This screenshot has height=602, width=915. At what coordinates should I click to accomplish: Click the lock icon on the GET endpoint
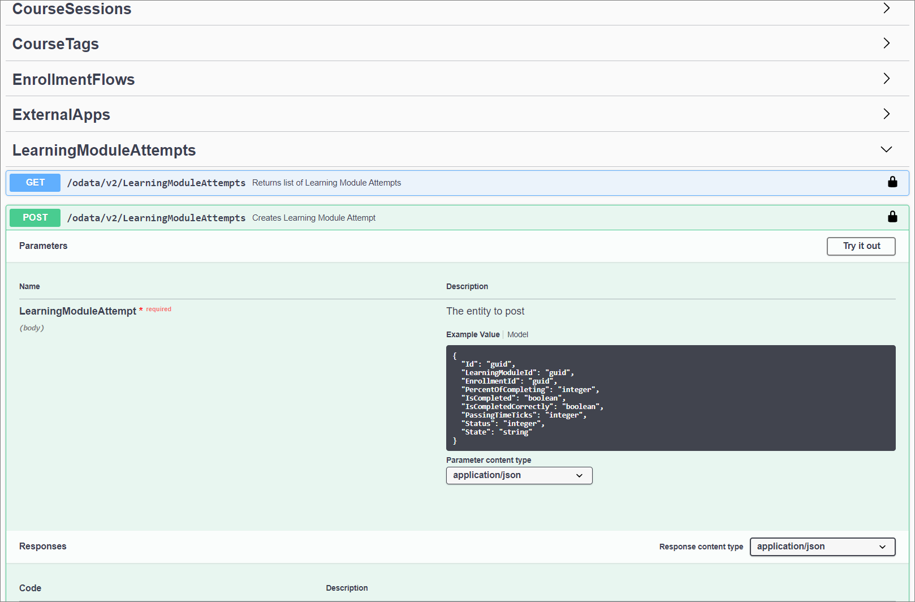pyautogui.click(x=892, y=182)
